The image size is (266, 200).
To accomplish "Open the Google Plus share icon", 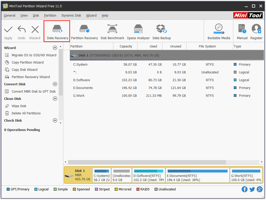I will point(260,189).
